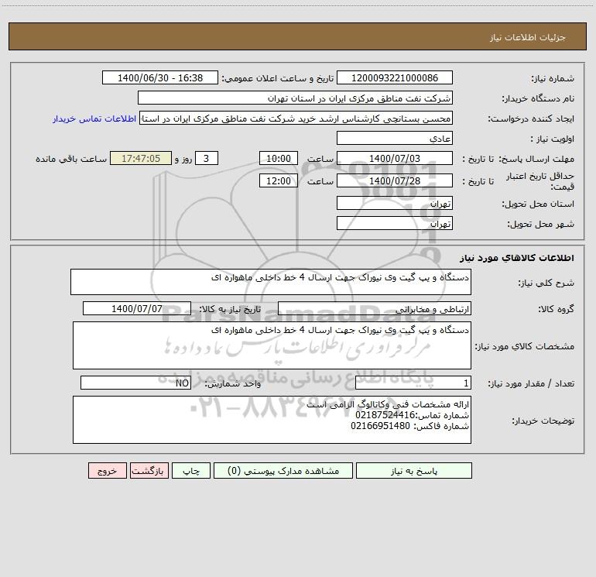Click the شماره نیاز label
The width and height of the screenshot is (596, 577).
(x=553, y=78)
